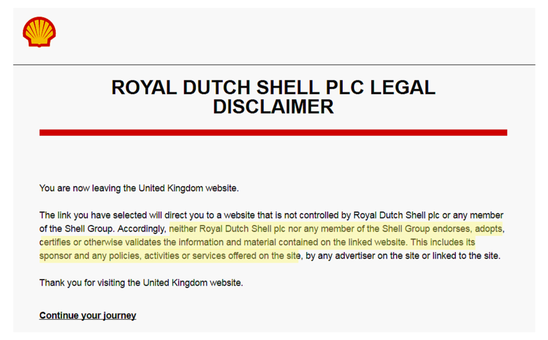Click the ROYAL DUTCH SHELL PLC LEGAL heading line
This screenshot has width=548, height=340.
pos(273,87)
